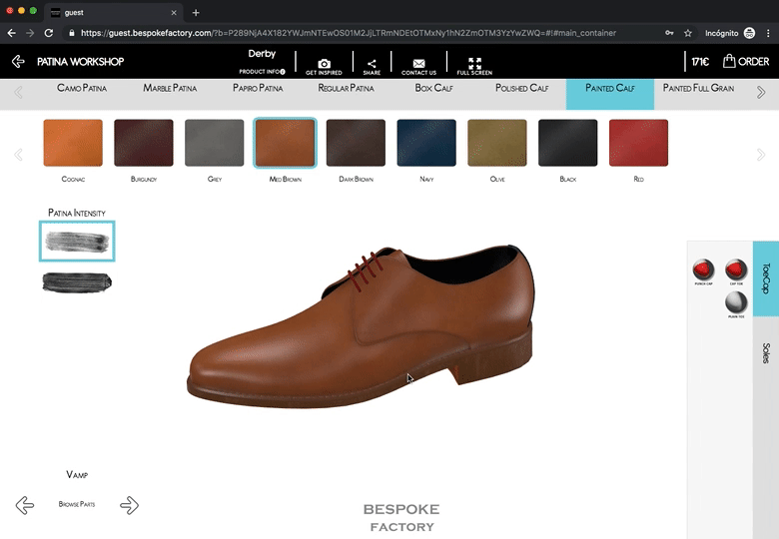
Task: Select the Punch Cap toe option
Action: (x=703, y=269)
